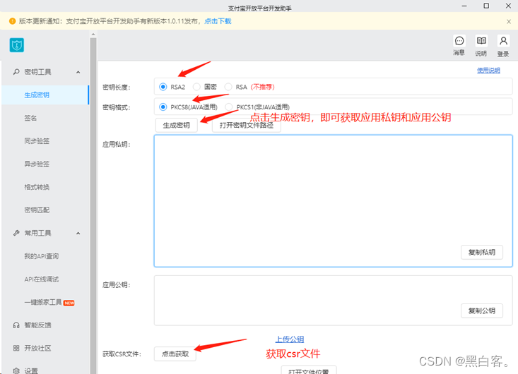Screen dimensions: 518x374
Task: Minimize the 支付宝开放平台开发助手 window
Action: (464, 6)
